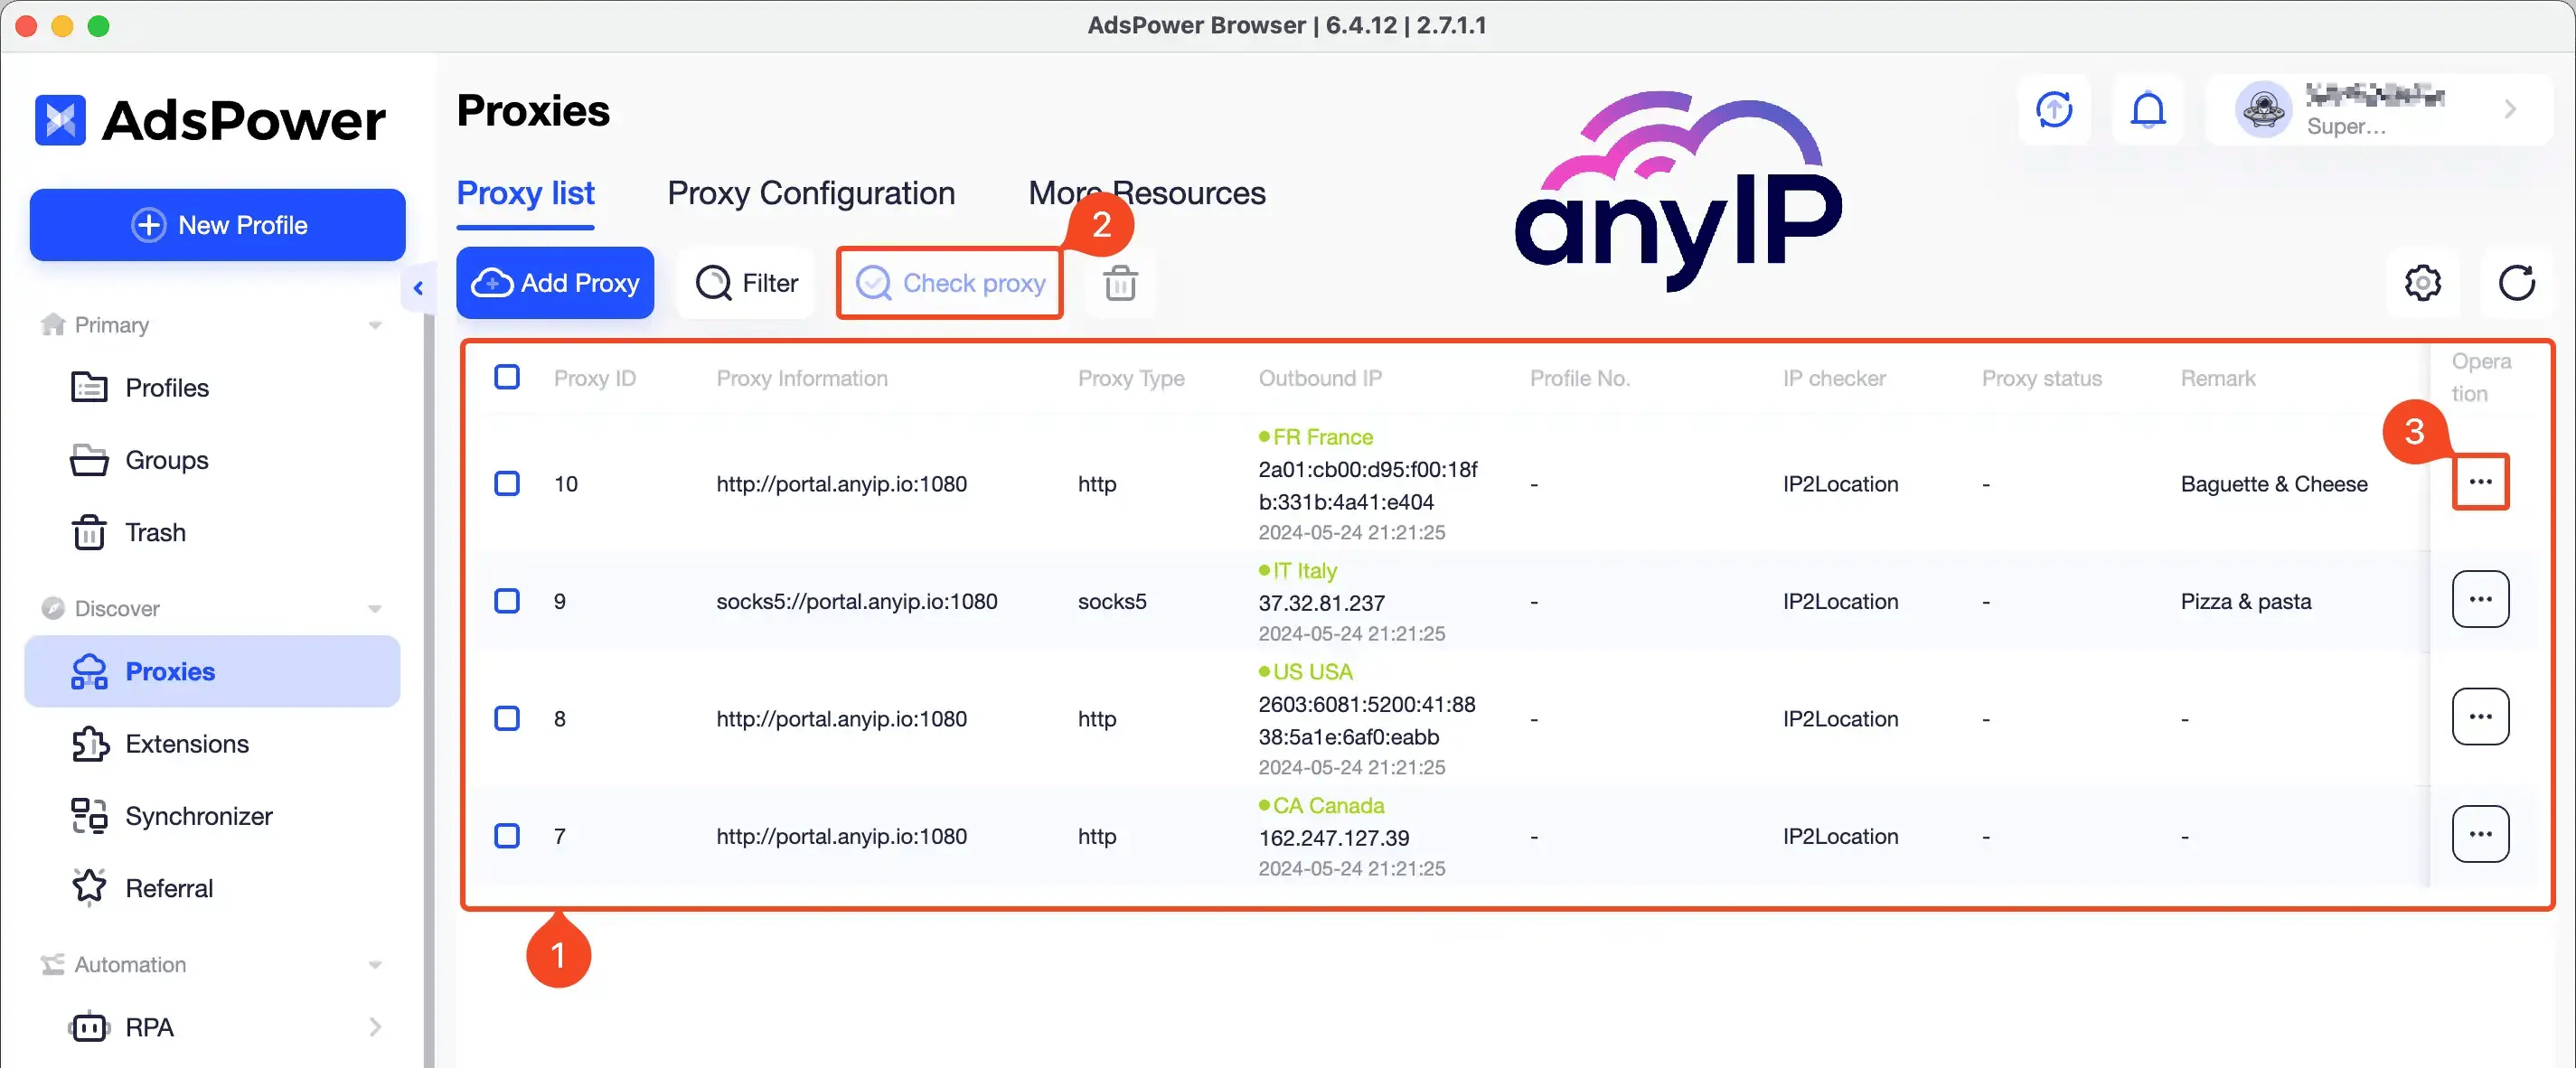Select all proxies with header checkbox
The image size is (2576, 1068).
point(507,377)
